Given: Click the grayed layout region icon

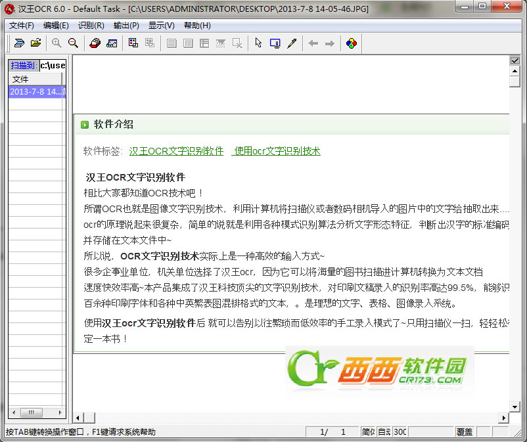Looking at the screenshot, I should point(150,43).
